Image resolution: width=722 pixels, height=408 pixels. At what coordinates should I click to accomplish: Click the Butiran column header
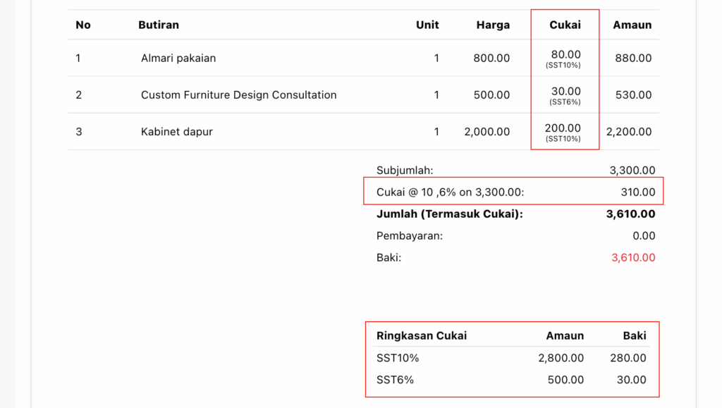[159, 25]
